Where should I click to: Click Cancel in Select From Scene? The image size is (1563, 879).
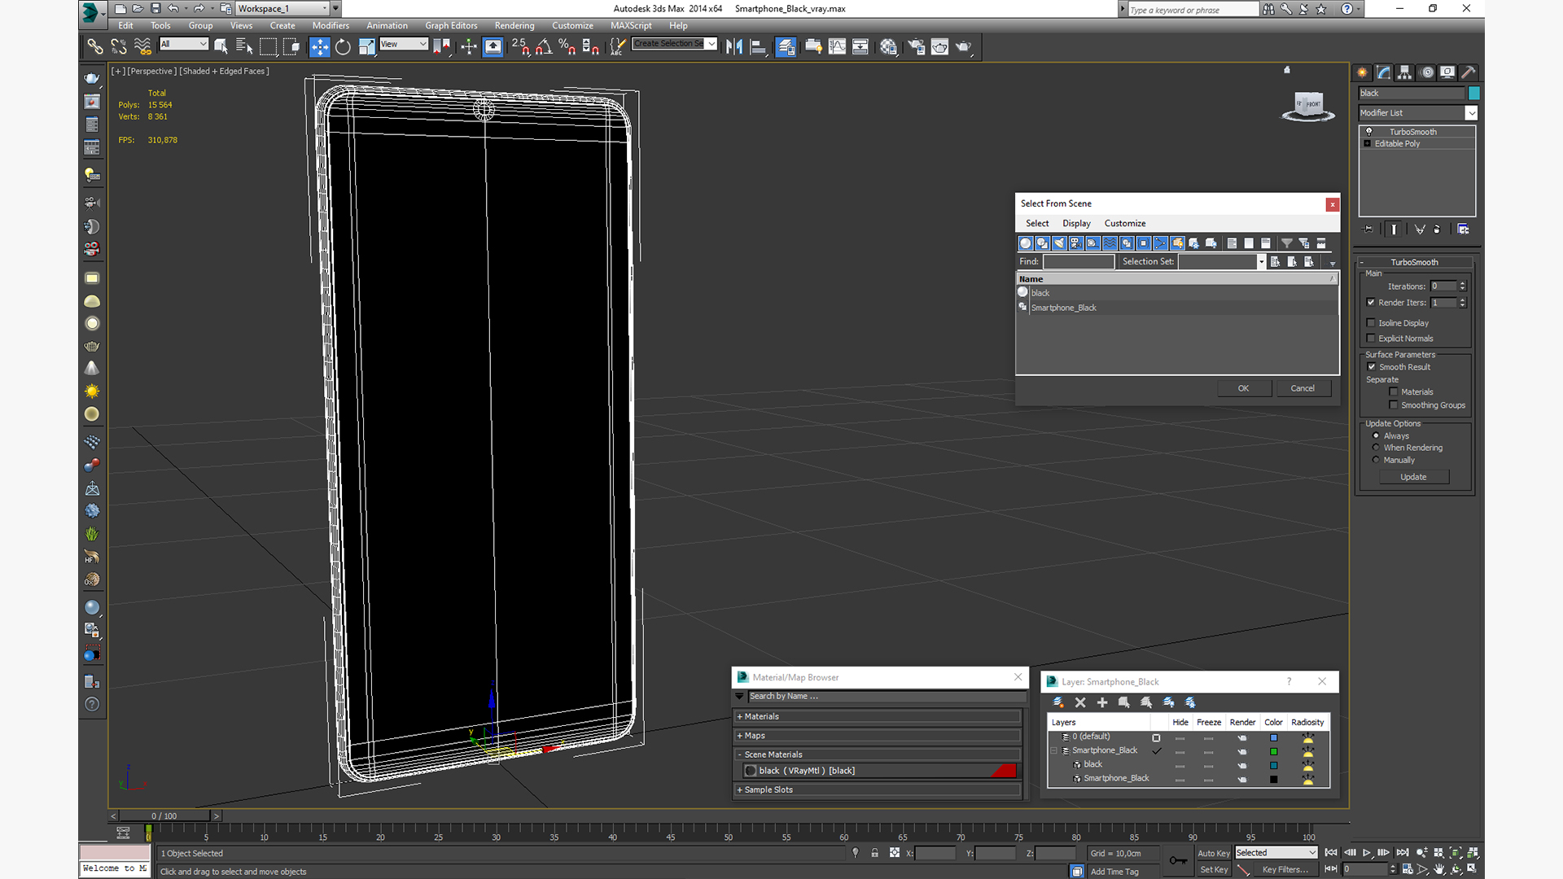tap(1302, 388)
